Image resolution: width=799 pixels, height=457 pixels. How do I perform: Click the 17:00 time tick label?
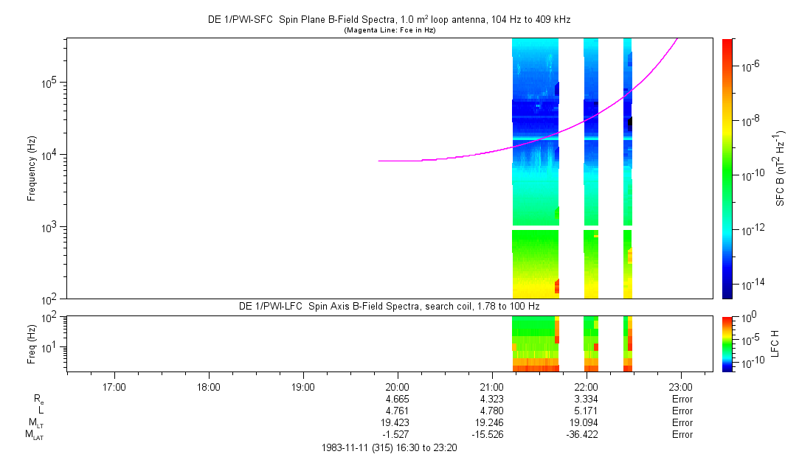[x=114, y=386]
